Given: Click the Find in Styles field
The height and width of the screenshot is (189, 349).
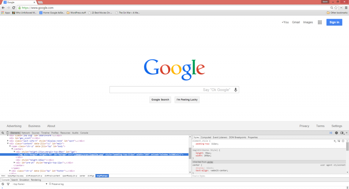Looking at the screenshot, I should coord(269,176).
